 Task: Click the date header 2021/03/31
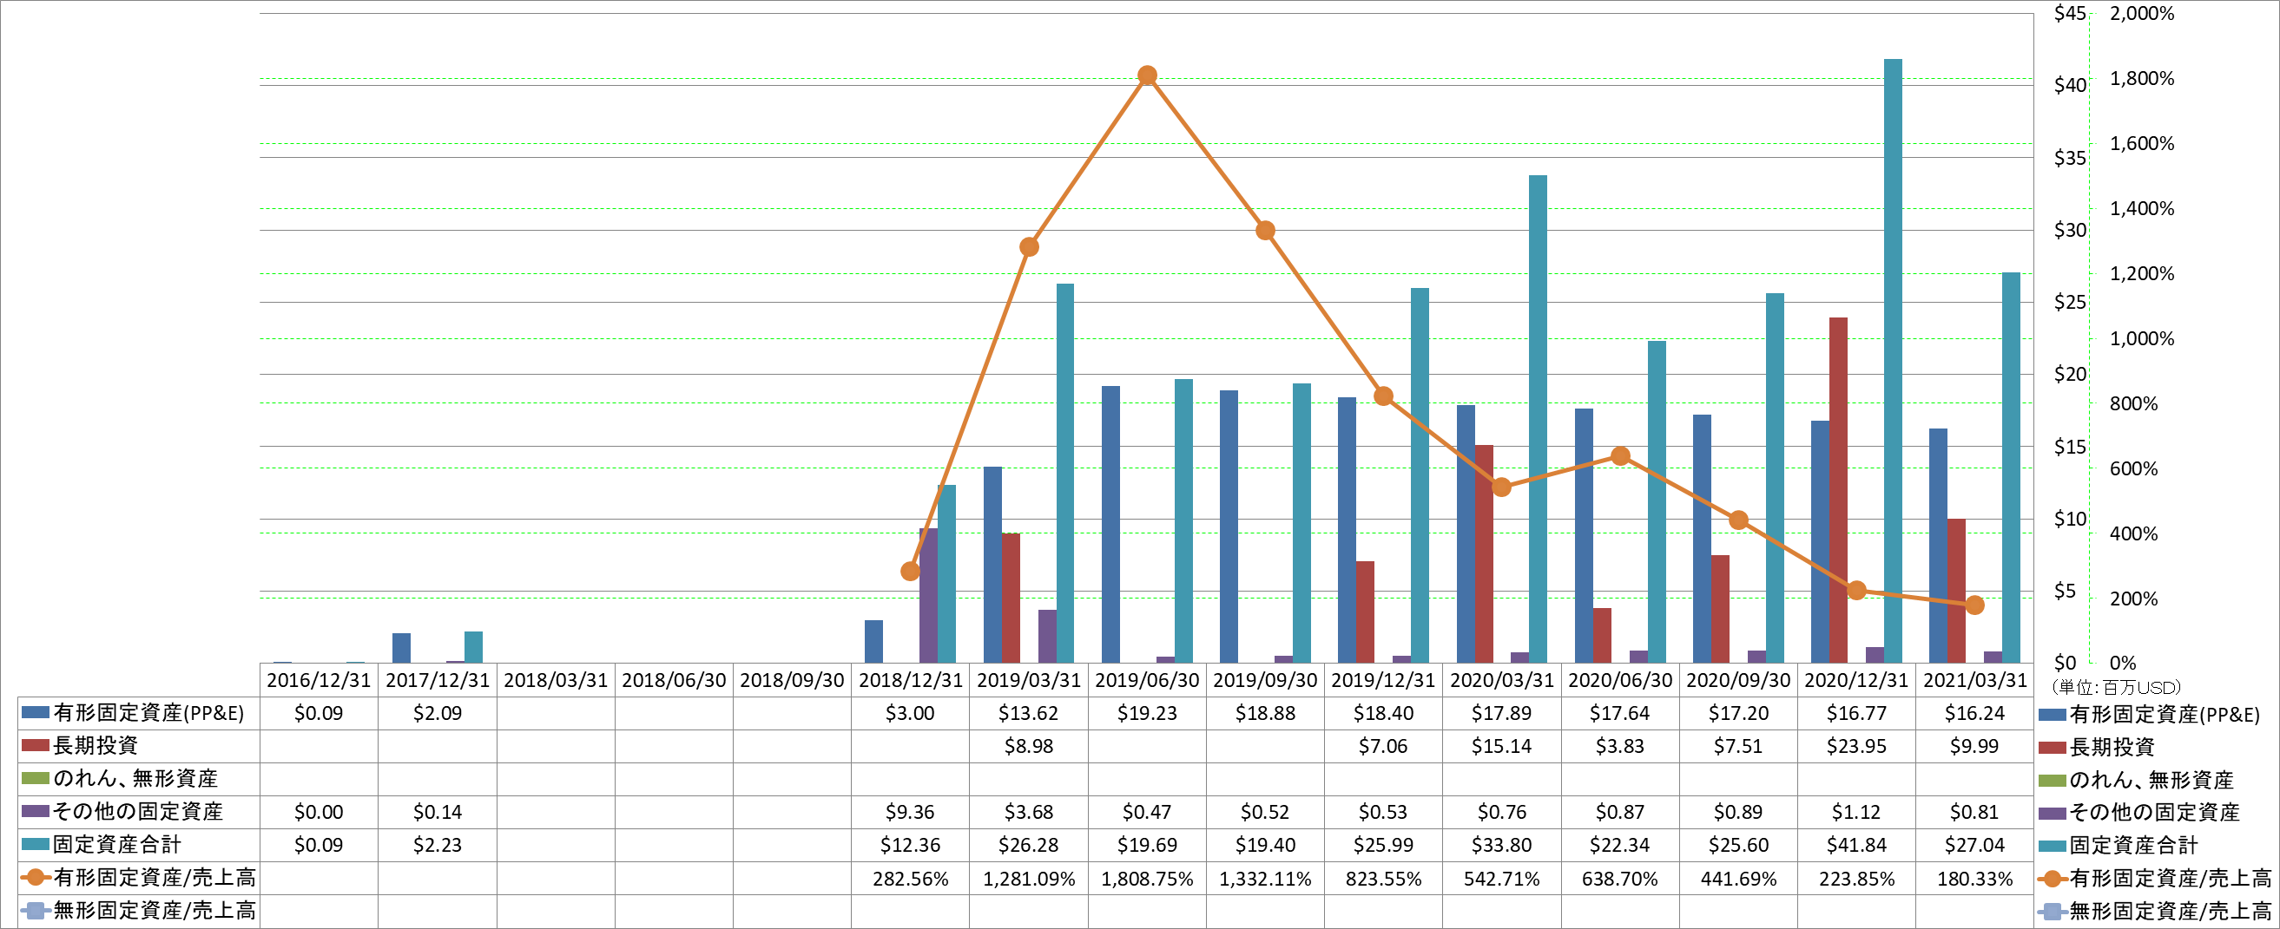pyautogui.click(x=1974, y=680)
